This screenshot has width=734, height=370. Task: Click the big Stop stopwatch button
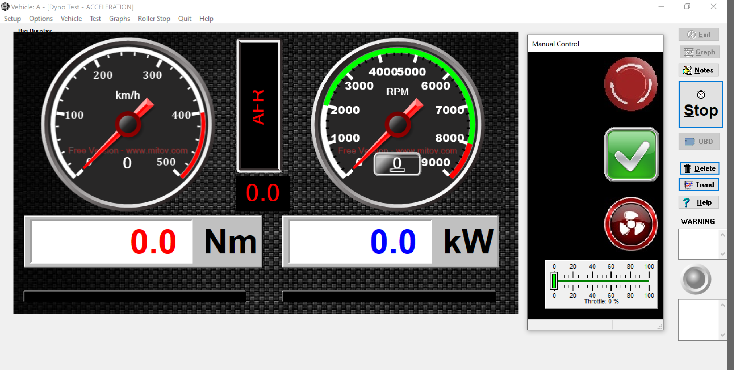click(700, 105)
